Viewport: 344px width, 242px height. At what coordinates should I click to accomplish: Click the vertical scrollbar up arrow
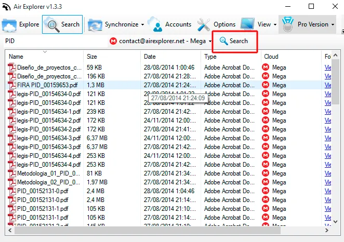pos(336,55)
